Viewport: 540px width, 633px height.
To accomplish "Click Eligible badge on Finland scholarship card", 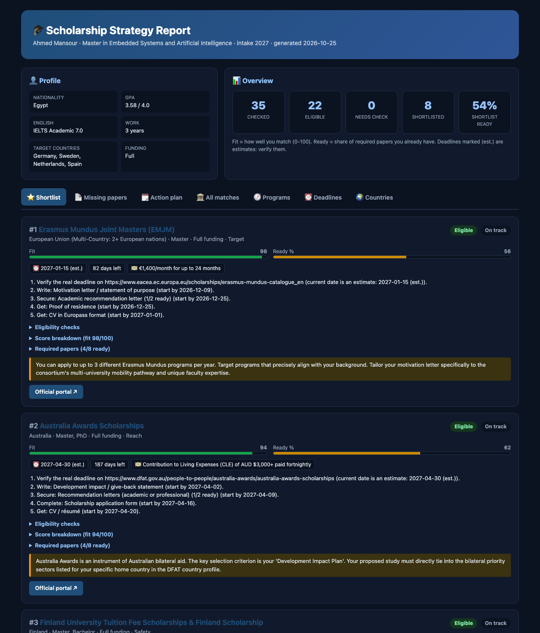I will click(x=464, y=623).
